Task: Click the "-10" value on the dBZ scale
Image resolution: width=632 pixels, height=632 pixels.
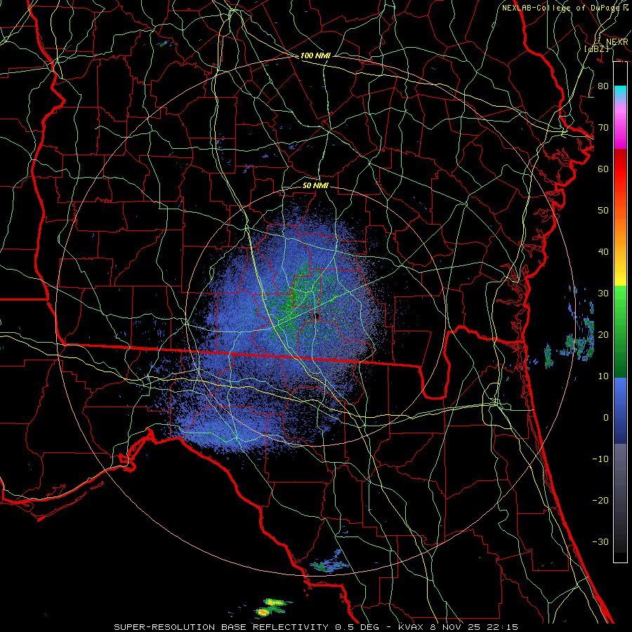Action: (600, 459)
